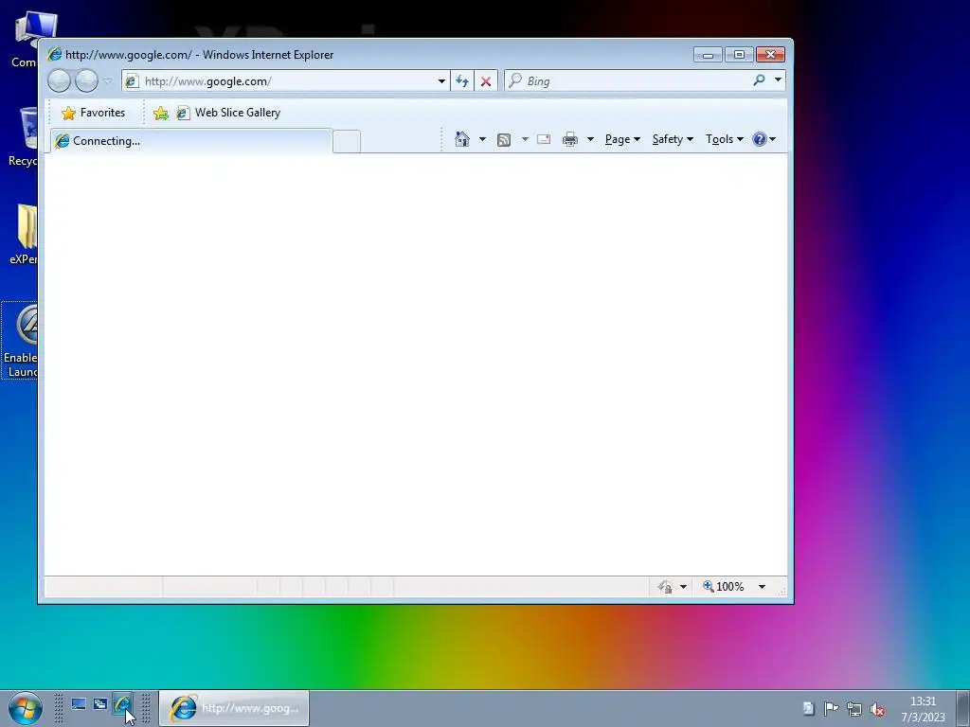The image size is (970, 727).
Task: Click the 100% zoom level button
Action: 724,587
